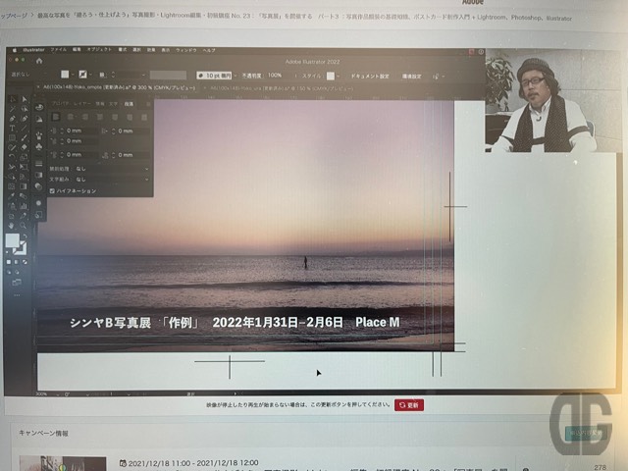Swap fill and stroke colors arrow

(25, 236)
